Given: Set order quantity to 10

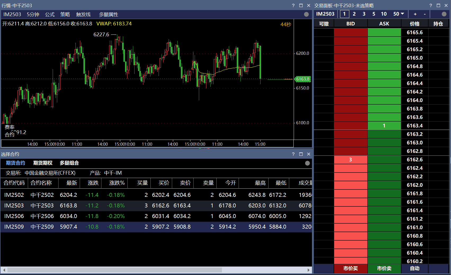Looking at the screenshot, I should tap(384, 14).
